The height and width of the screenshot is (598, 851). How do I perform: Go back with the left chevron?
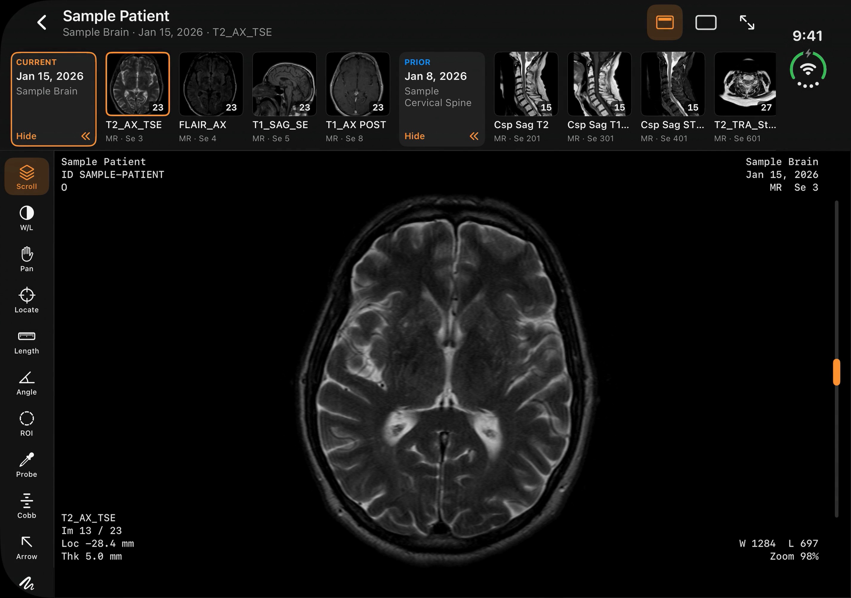pos(42,22)
